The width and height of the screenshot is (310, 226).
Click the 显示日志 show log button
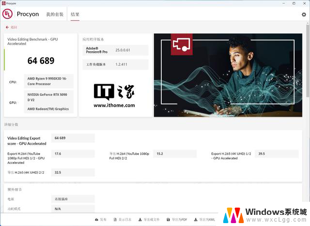click(x=123, y=220)
